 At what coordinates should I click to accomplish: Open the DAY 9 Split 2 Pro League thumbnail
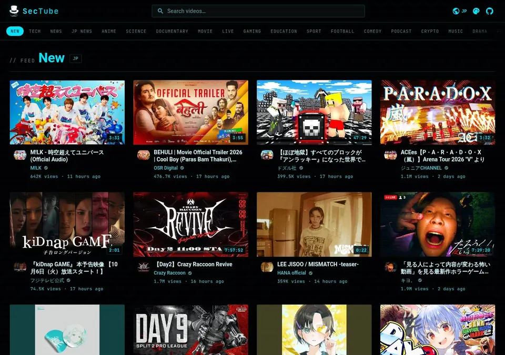click(190, 330)
